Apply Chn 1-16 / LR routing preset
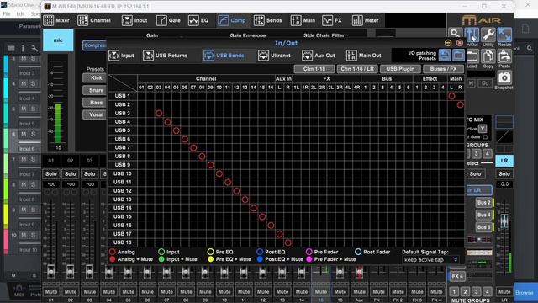This screenshot has height=303, width=538. 357,69
